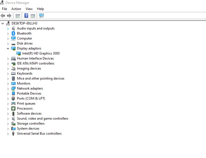Select the Human Interface Devices label
This screenshot has height=158, width=206.
(35, 58)
